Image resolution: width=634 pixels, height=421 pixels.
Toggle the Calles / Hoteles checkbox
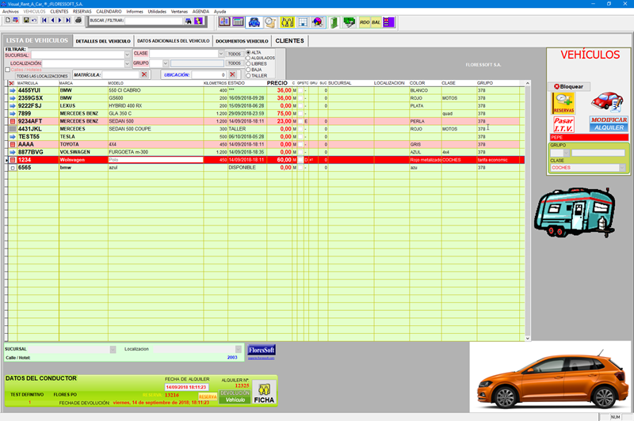[x=7, y=70]
